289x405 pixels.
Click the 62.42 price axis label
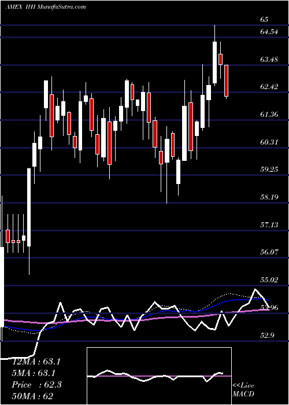(269, 87)
